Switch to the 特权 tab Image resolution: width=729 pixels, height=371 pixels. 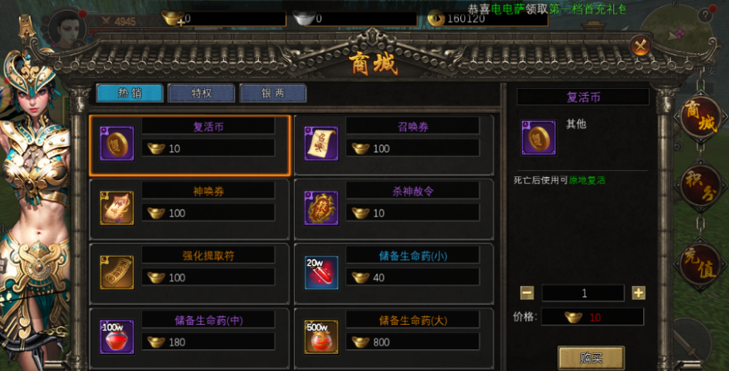point(202,93)
